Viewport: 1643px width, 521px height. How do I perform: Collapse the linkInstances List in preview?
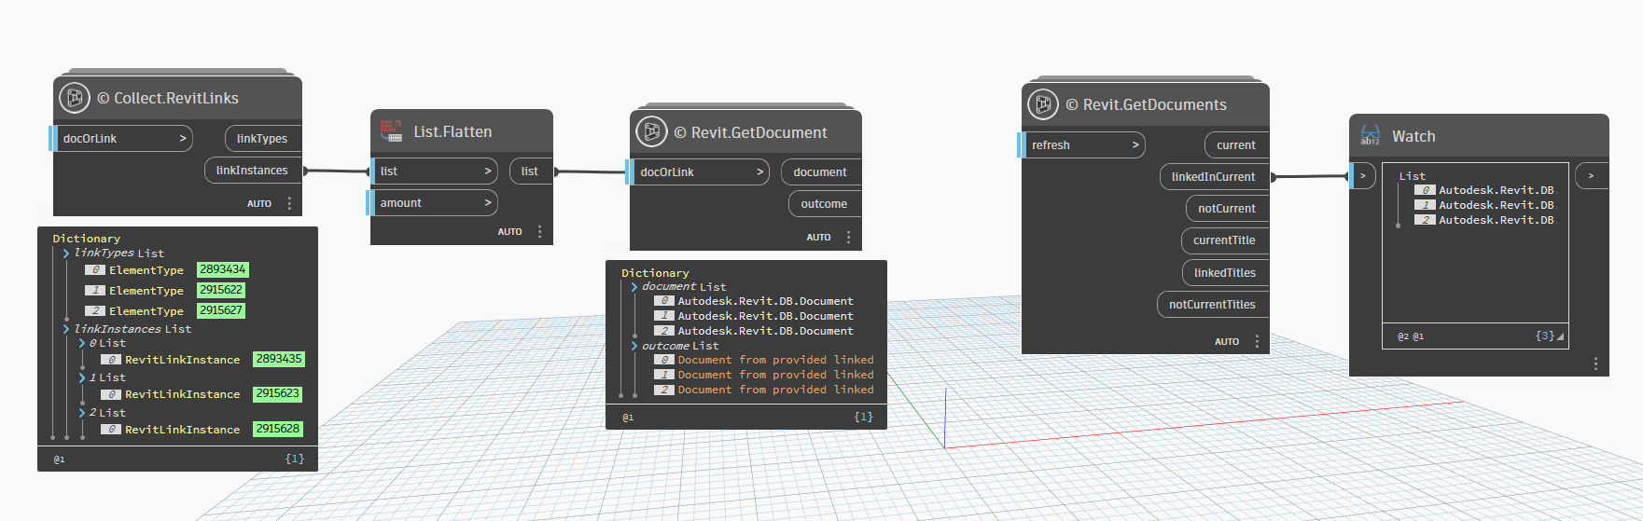66,329
